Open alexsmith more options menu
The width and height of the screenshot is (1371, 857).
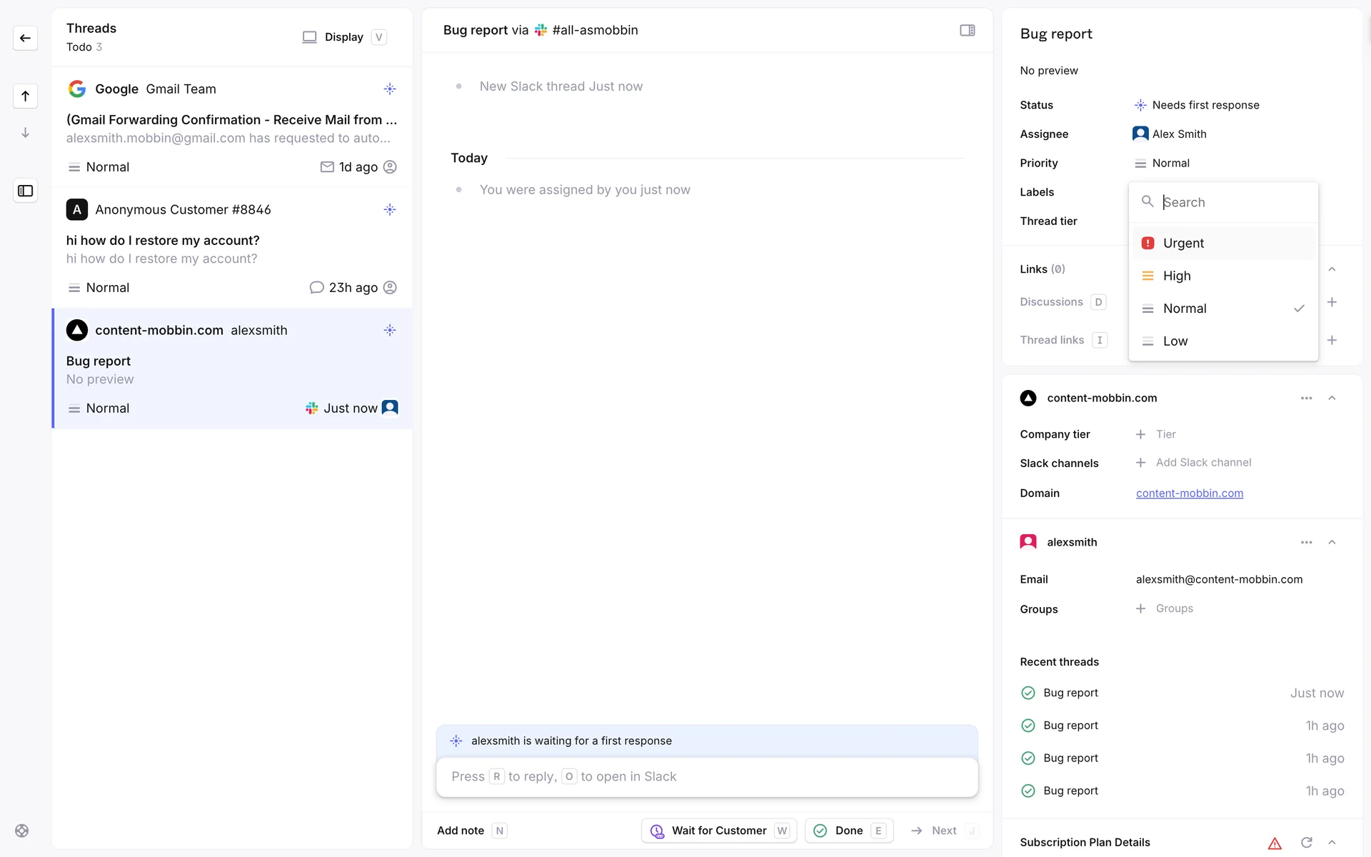(1306, 542)
